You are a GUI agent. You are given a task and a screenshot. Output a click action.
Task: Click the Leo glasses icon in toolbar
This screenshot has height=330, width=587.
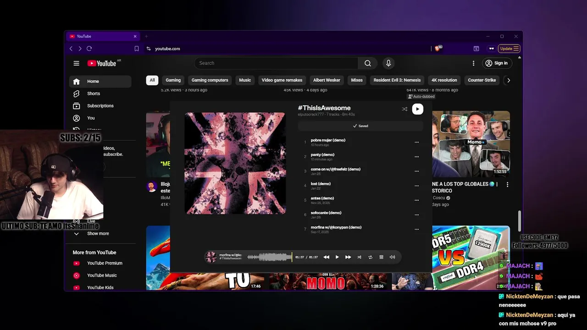(x=492, y=49)
